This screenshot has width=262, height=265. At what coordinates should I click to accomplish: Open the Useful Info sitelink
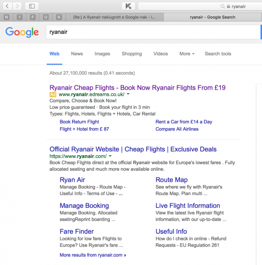(171, 232)
